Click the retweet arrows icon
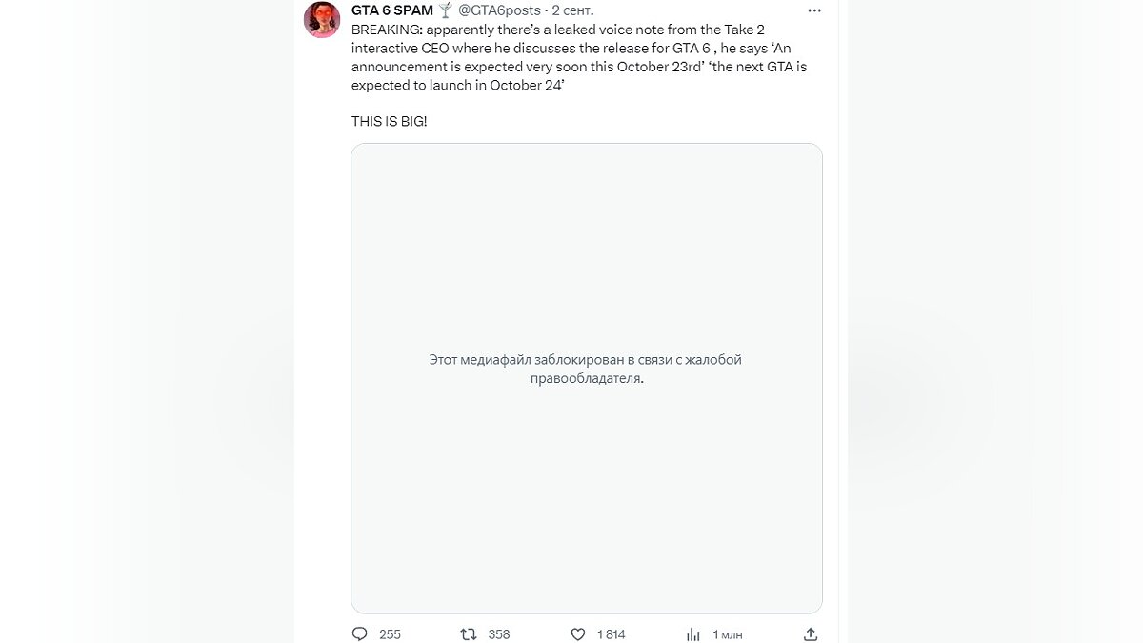1143x643 pixels. click(469, 633)
